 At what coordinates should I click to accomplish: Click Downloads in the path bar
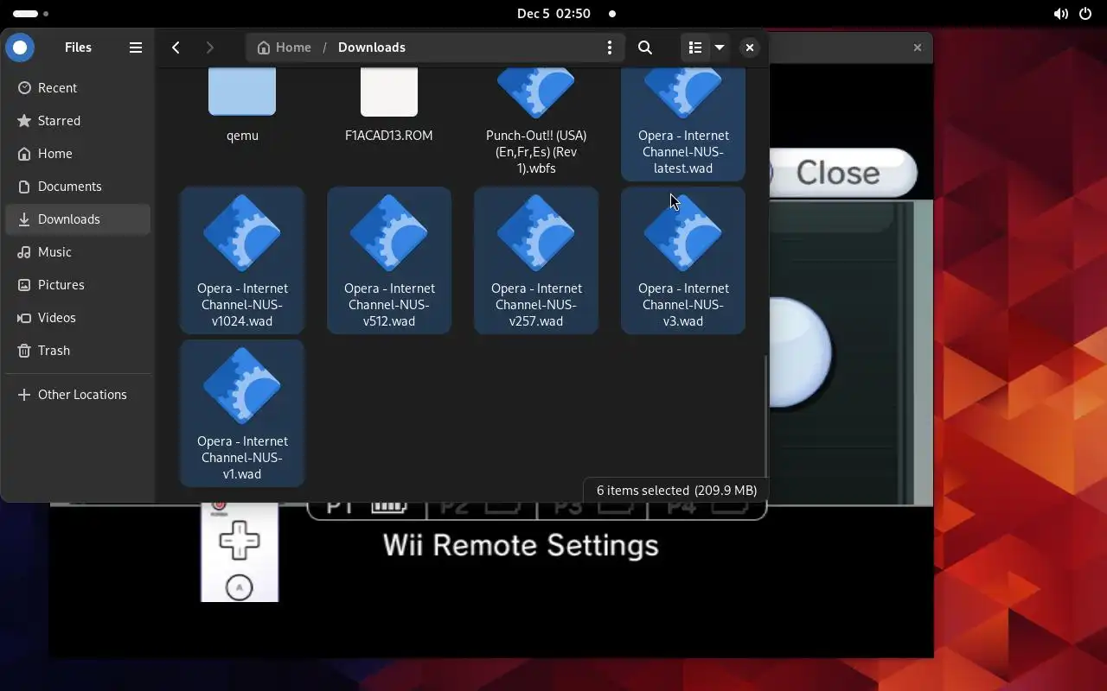[x=372, y=48]
